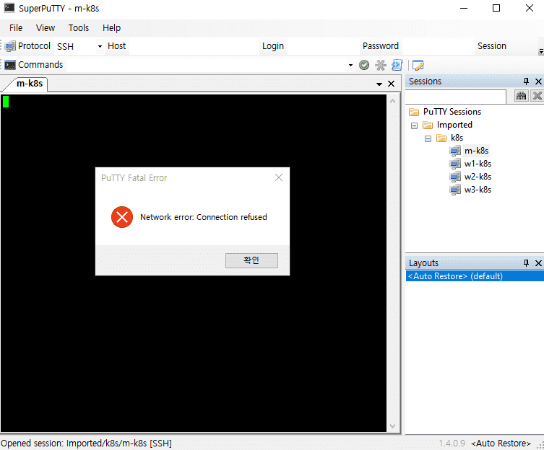Click the PuTTY Fatal Error title text
This screenshot has width=544, height=450.
pyautogui.click(x=134, y=178)
